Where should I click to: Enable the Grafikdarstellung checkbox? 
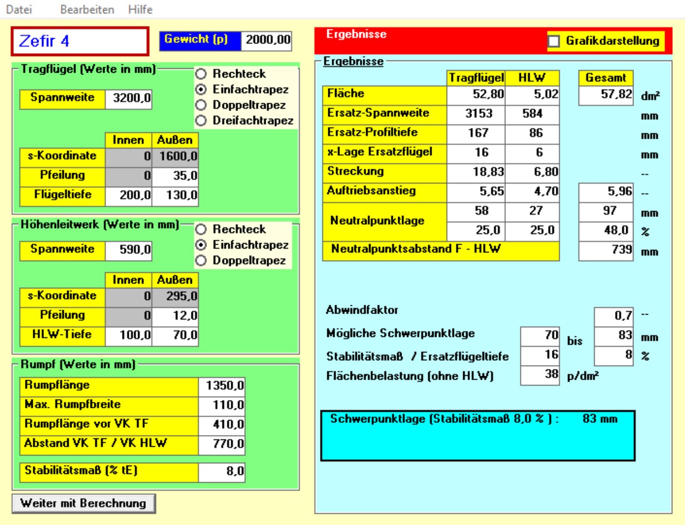(553, 41)
